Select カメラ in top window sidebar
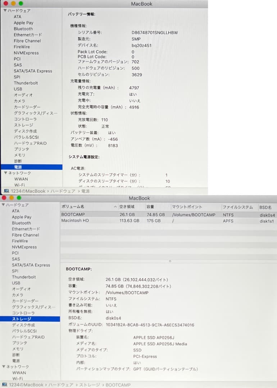The image size is (277, 388). (x=19, y=101)
